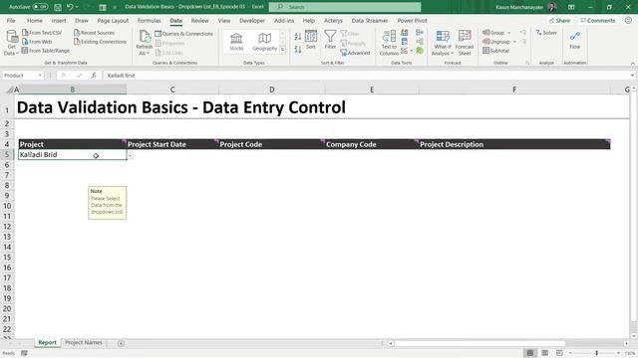The width and height of the screenshot is (638, 358).
Task: Switch to the Home tab
Action: 35,20
